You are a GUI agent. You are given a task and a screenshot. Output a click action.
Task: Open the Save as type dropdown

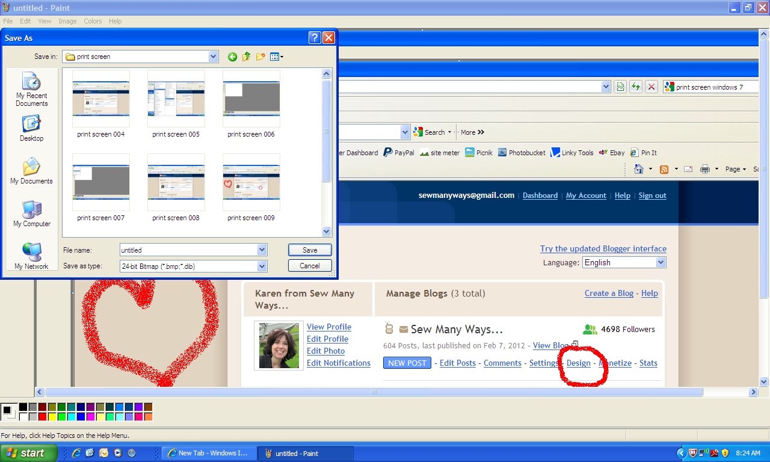261,265
